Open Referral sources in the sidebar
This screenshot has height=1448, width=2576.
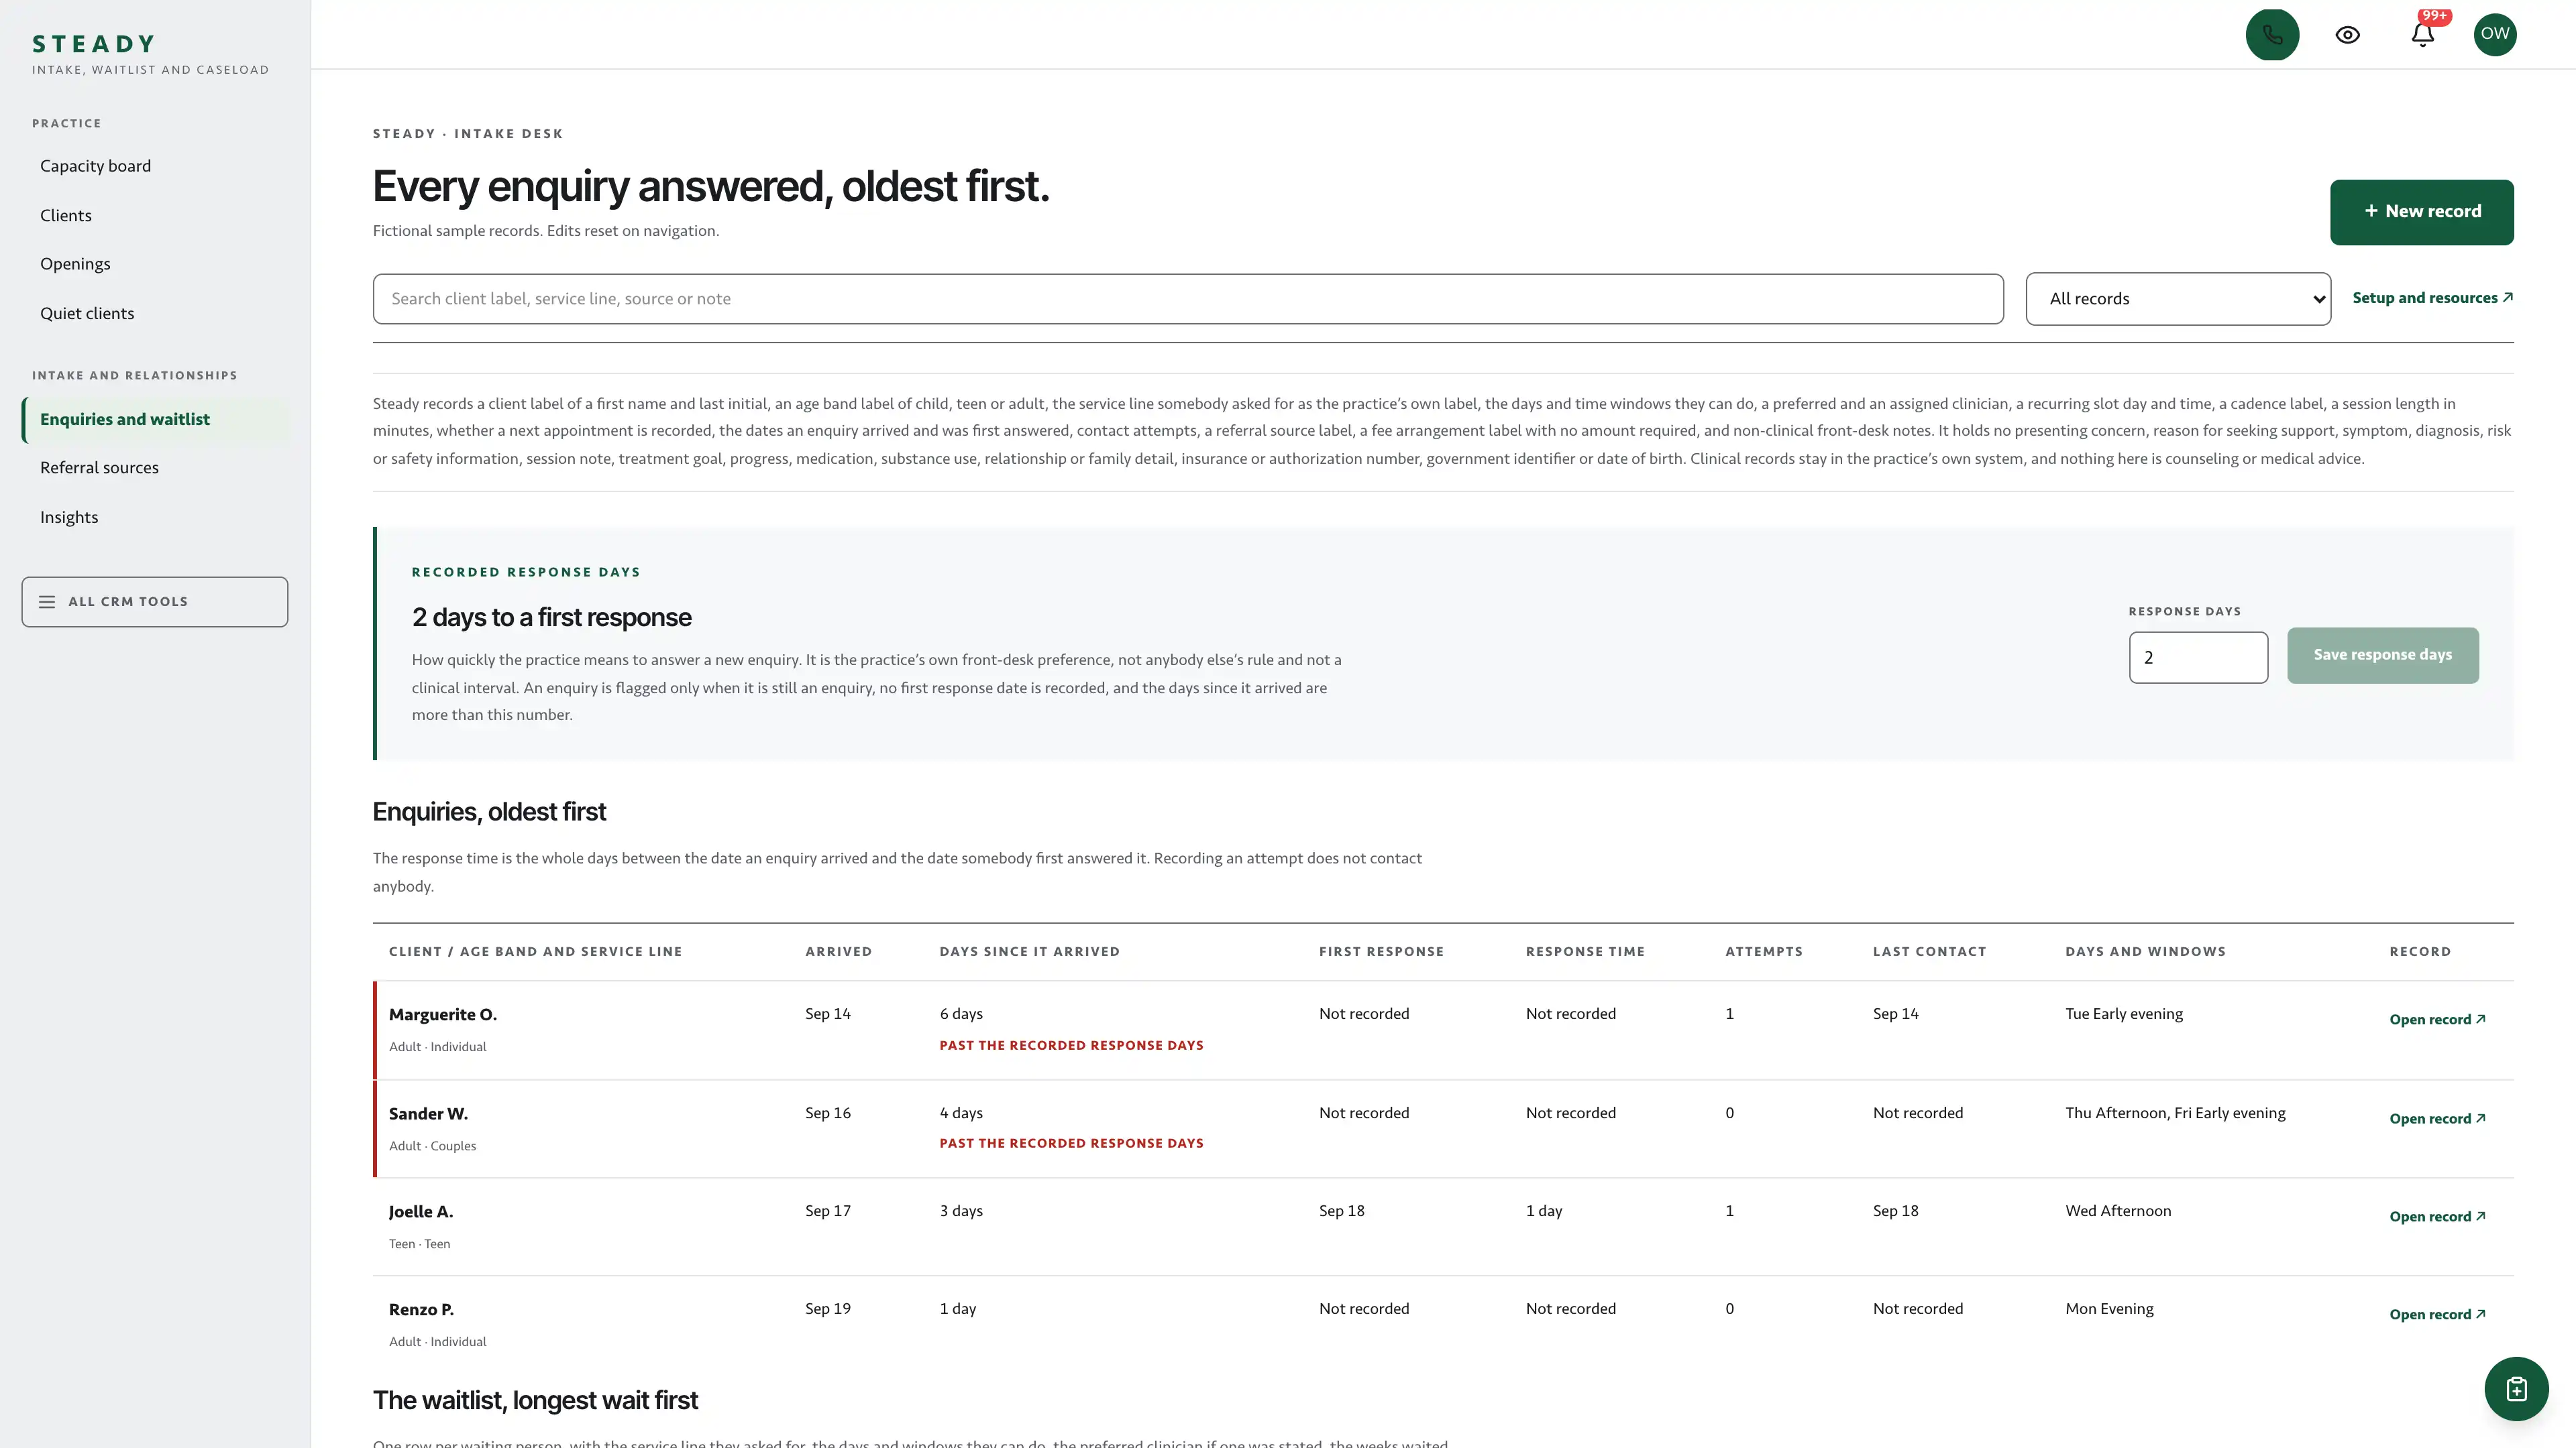[x=99, y=468]
